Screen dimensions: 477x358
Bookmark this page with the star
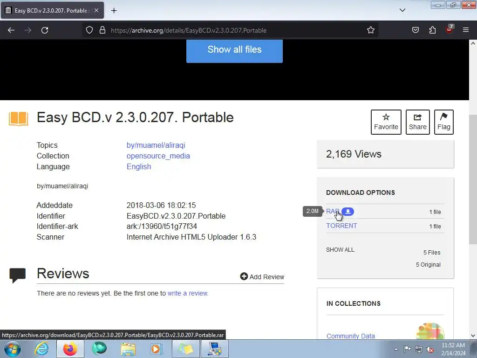click(370, 30)
